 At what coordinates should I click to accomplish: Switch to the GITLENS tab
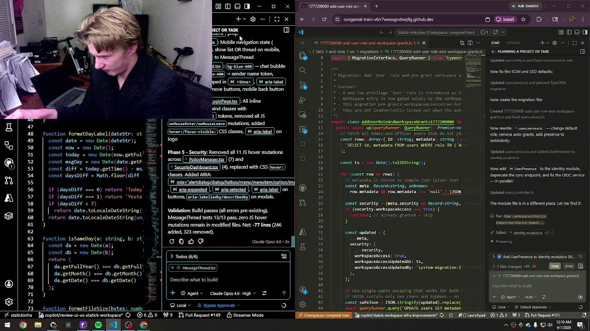pos(513,43)
